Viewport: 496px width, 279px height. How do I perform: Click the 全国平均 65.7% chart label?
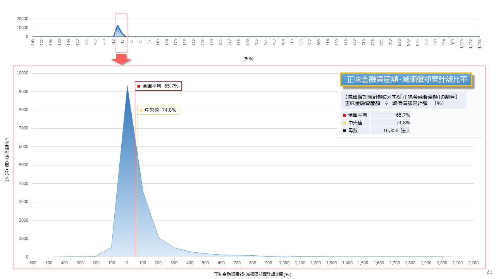point(158,86)
